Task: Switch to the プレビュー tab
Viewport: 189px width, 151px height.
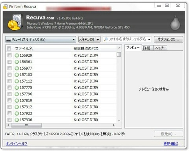Action: tap(133, 48)
